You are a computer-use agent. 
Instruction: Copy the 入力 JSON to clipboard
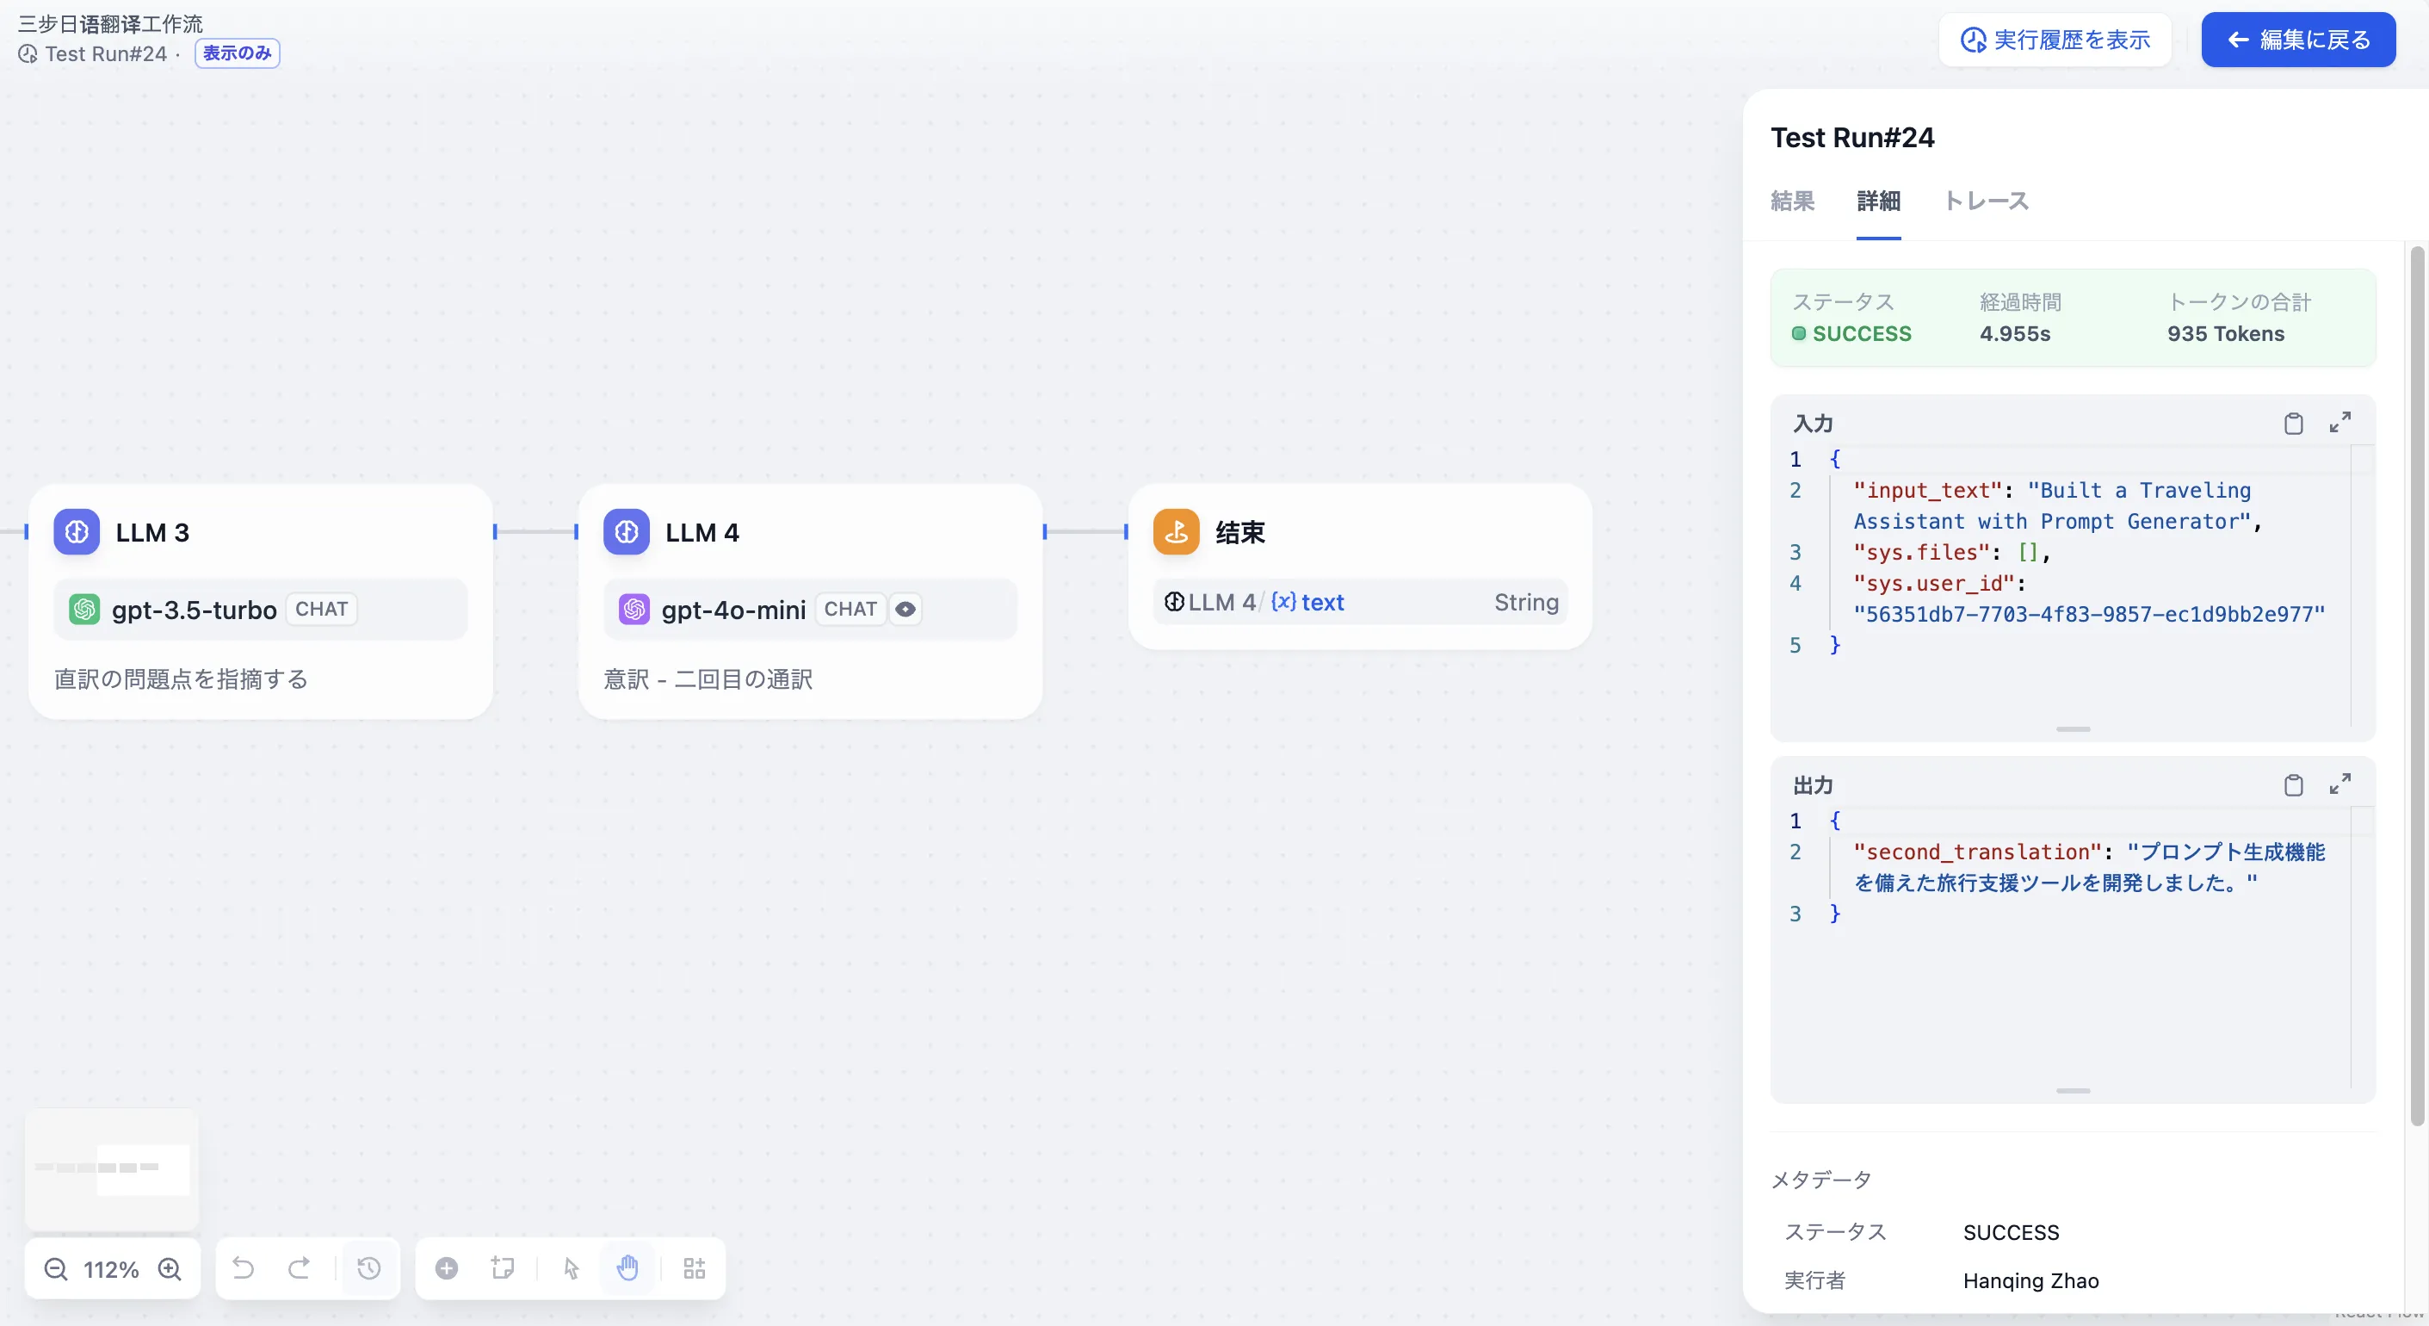pyautogui.click(x=2293, y=424)
